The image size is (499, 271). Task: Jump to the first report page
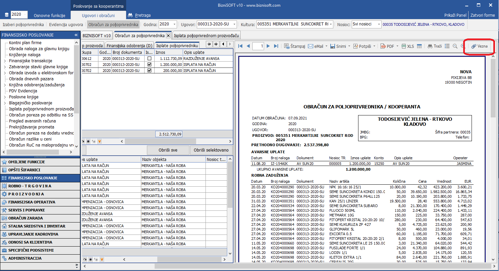coord(240,46)
